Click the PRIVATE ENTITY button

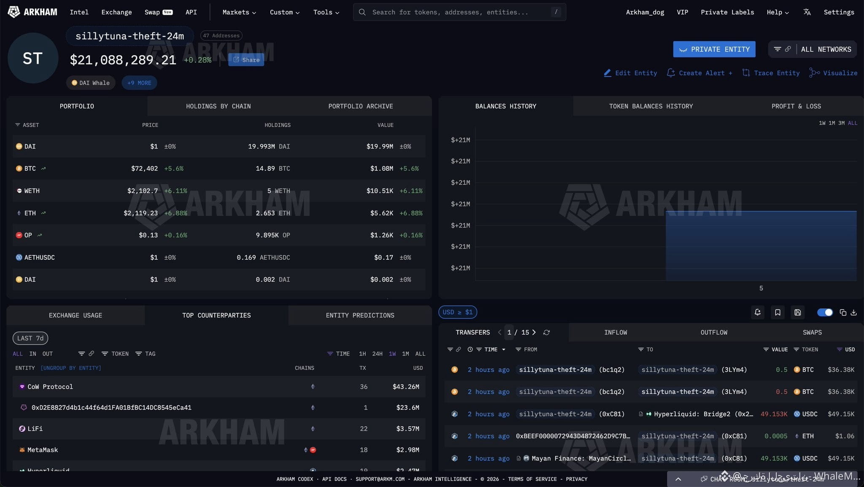(714, 49)
